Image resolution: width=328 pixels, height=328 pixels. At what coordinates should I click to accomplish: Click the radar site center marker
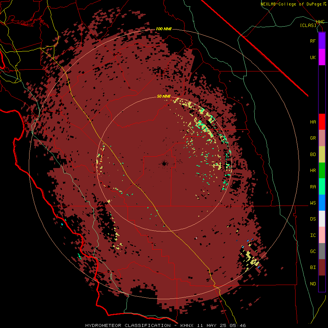(x=164, y=164)
